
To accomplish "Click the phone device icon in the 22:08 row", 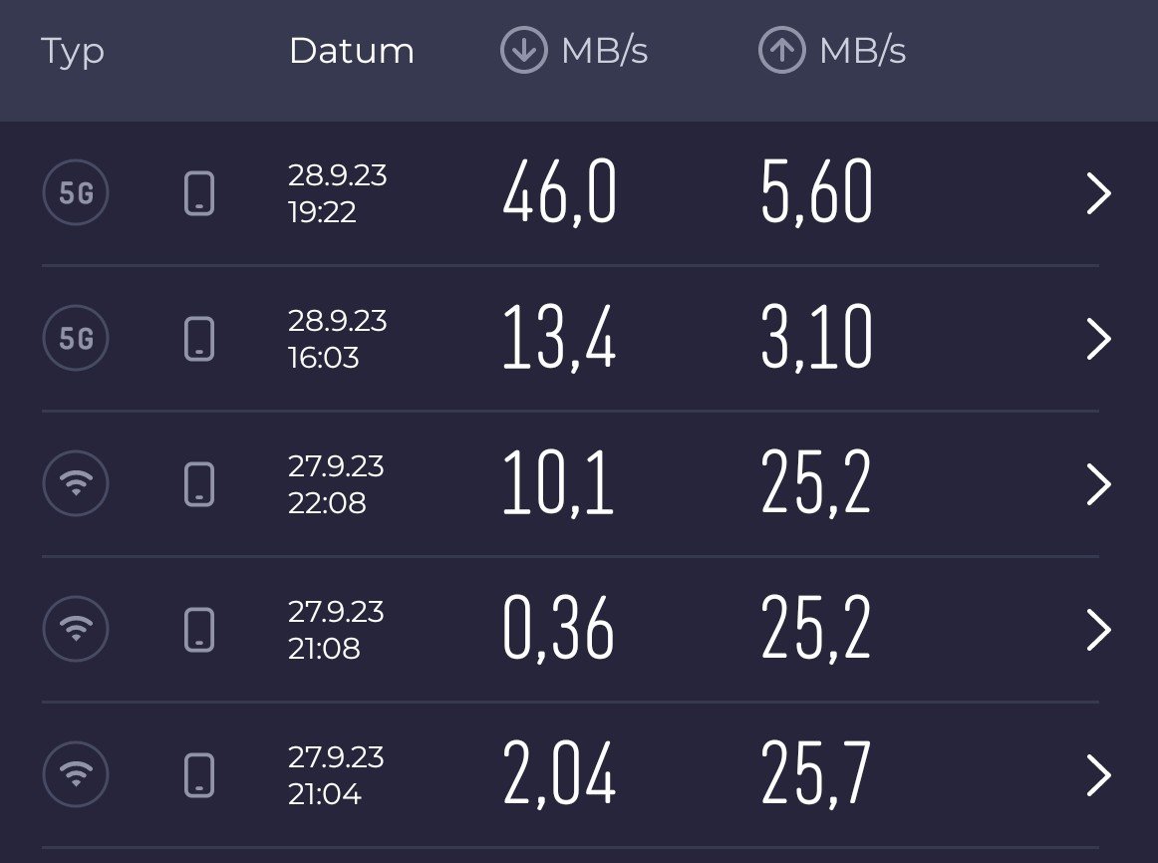I will pos(199,484).
